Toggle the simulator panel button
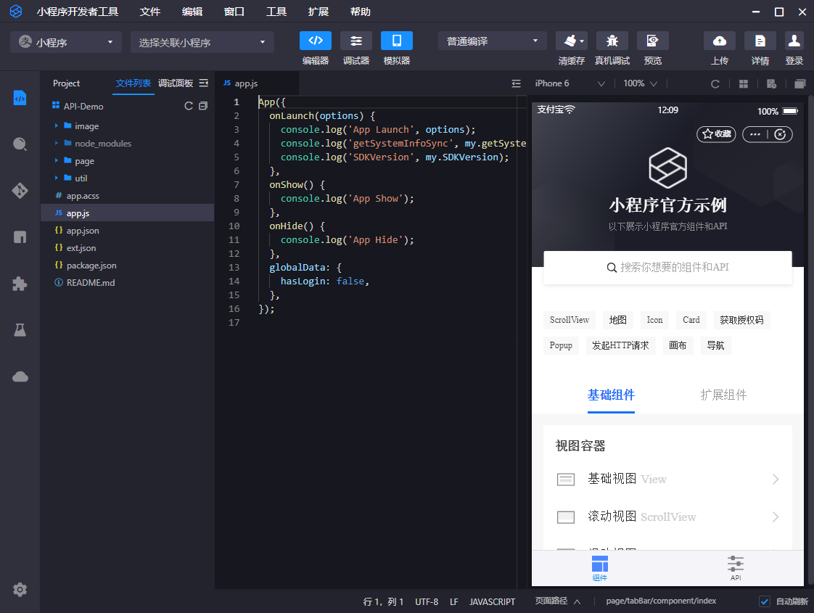This screenshot has width=814, height=613. coord(397,41)
